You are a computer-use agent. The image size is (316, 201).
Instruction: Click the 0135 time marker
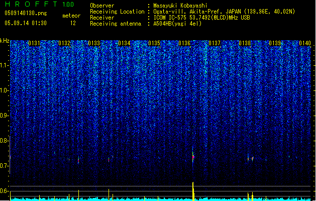(154, 43)
